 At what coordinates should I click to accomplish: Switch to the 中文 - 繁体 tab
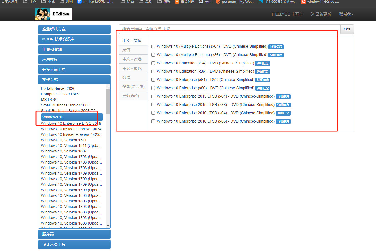coord(133,68)
